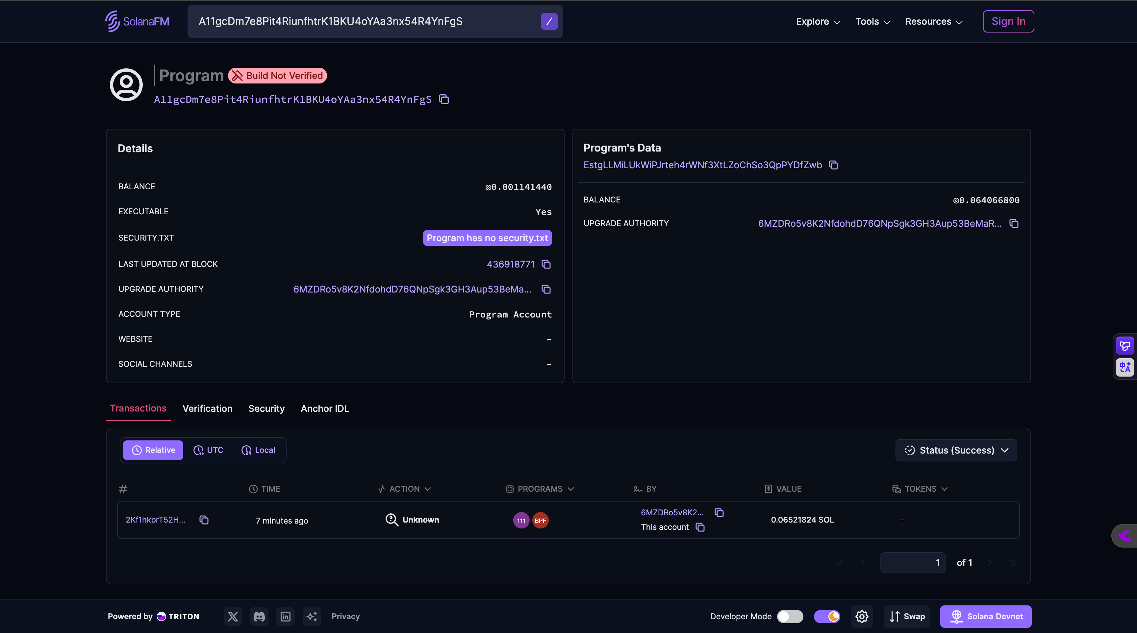Switch to the Verification tab
1137x633 pixels.
tap(207, 408)
